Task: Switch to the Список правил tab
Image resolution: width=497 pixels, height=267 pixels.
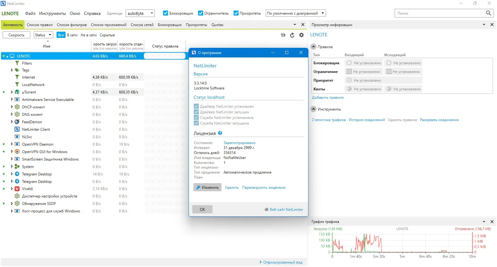Action: [x=40, y=25]
